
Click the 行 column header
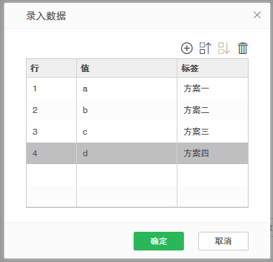click(x=51, y=68)
